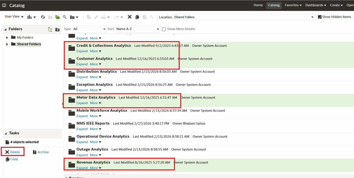
Task: Click the Favorites folder star icon
Action: tap(57, 29)
